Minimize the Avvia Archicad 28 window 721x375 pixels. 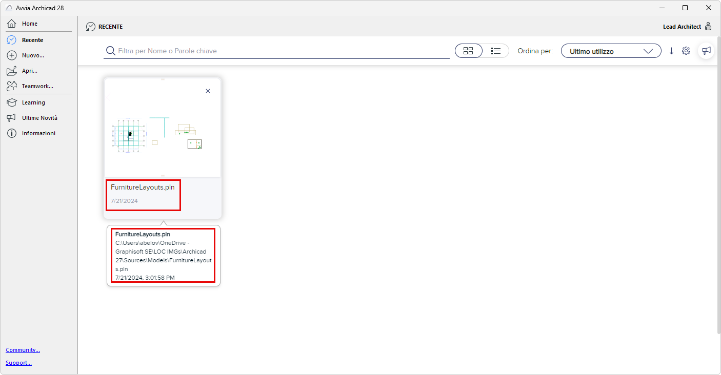(662, 8)
